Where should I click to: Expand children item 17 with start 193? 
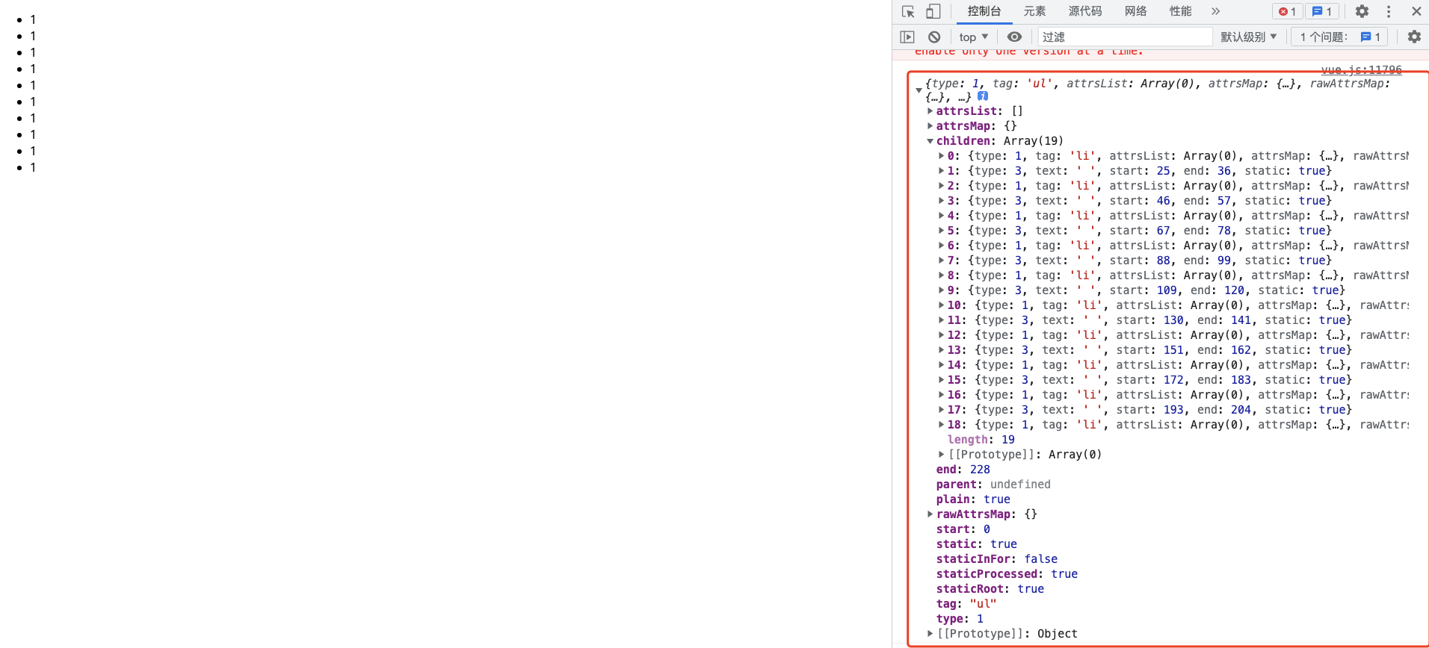[x=941, y=410]
